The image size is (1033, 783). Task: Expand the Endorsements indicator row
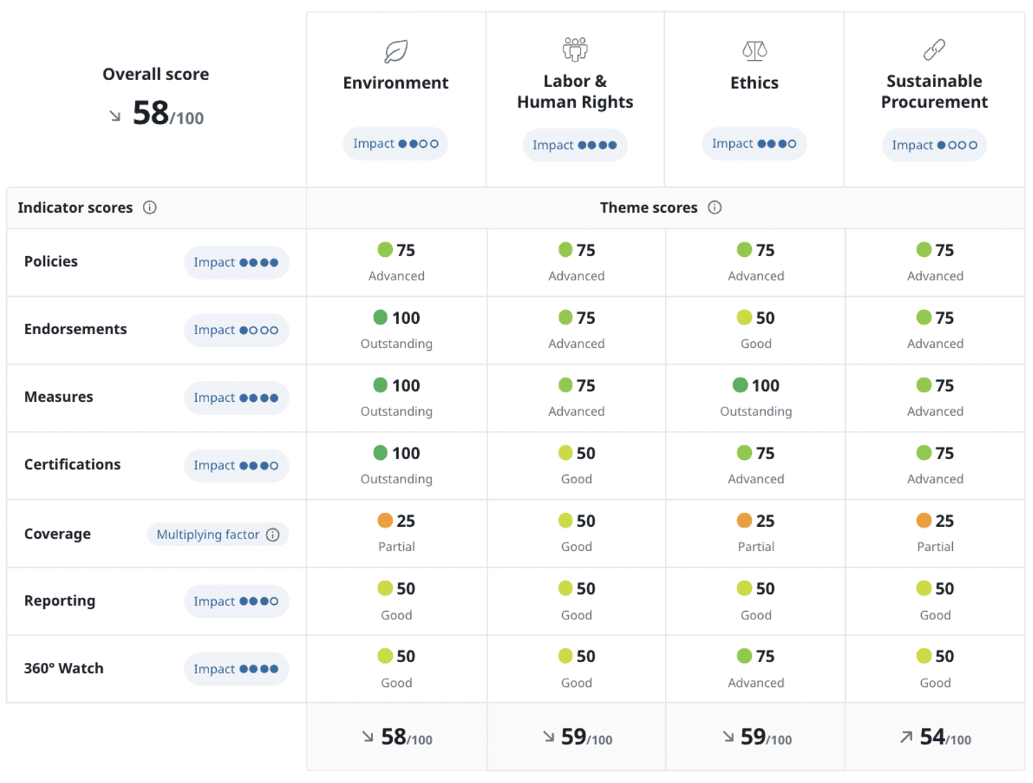point(75,329)
